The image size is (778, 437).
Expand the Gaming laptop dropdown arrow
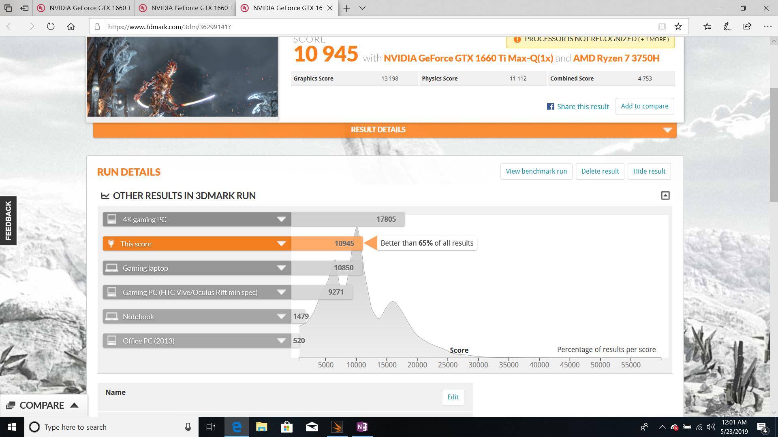[x=281, y=268]
